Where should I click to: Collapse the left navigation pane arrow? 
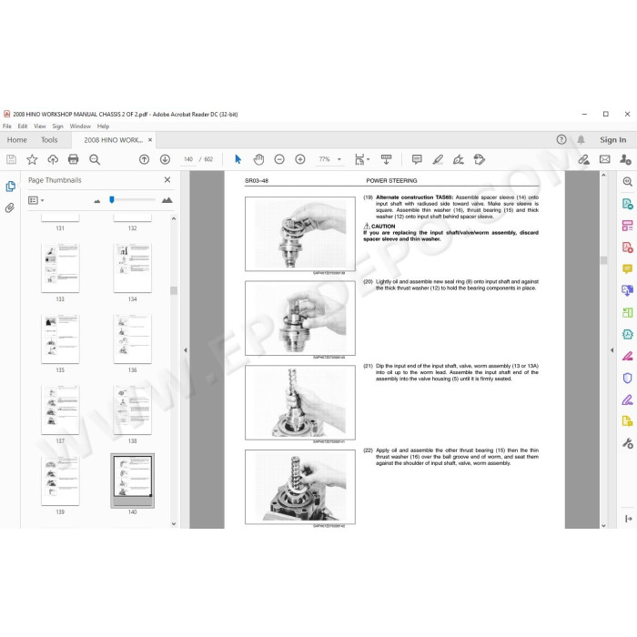pyautogui.click(x=186, y=349)
